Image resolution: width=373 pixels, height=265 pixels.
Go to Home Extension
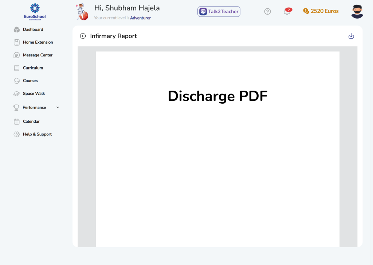point(38,42)
